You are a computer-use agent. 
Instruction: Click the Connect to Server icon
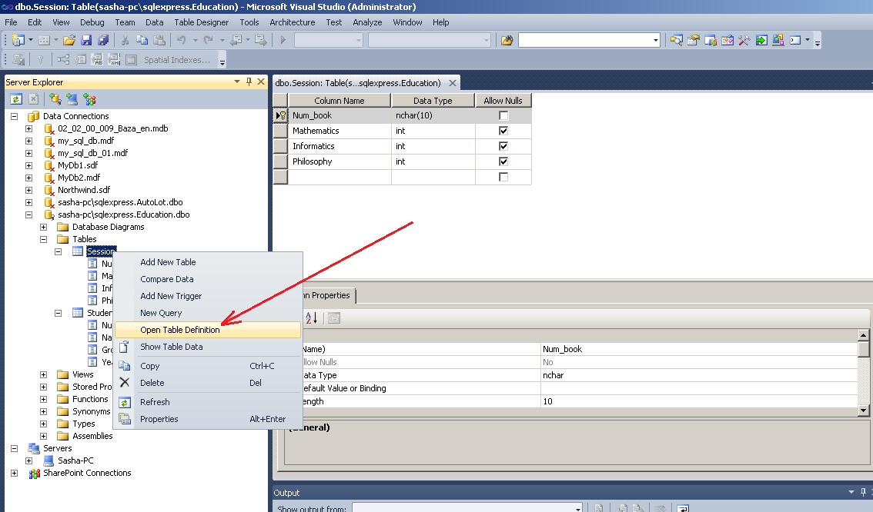(72, 99)
